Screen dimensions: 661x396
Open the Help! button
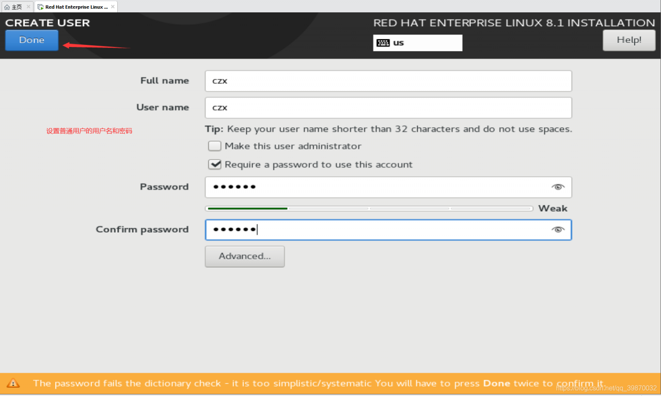pyautogui.click(x=629, y=40)
